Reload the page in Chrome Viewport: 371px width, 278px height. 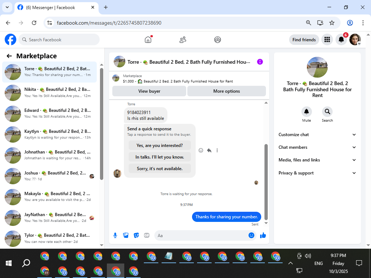pyautogui.click(x=34, y=23)
